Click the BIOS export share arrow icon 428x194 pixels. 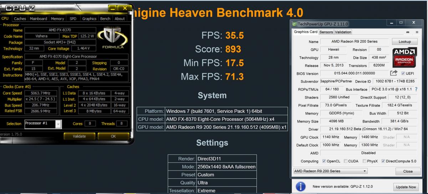(x=394, y=73)
